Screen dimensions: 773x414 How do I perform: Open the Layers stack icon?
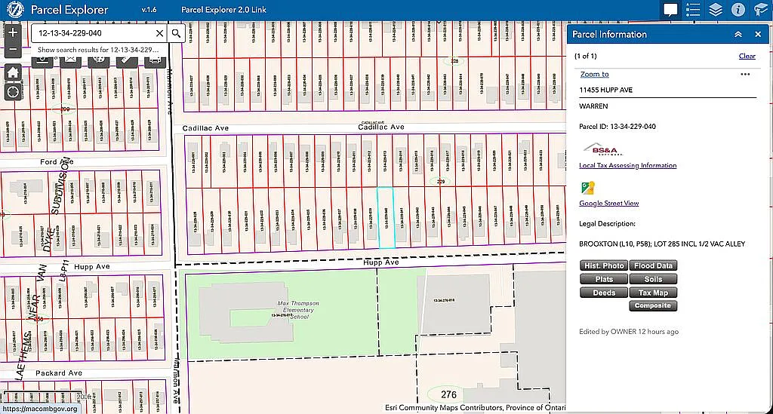coord(716,10)
